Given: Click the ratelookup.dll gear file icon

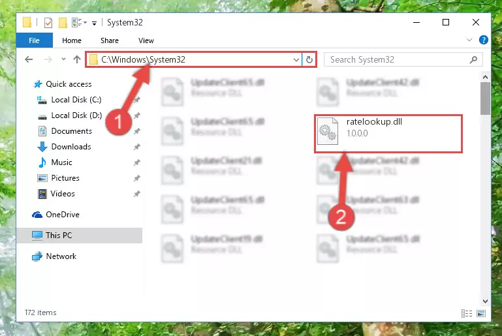Looking at the screenshot, I should (328, 131).
